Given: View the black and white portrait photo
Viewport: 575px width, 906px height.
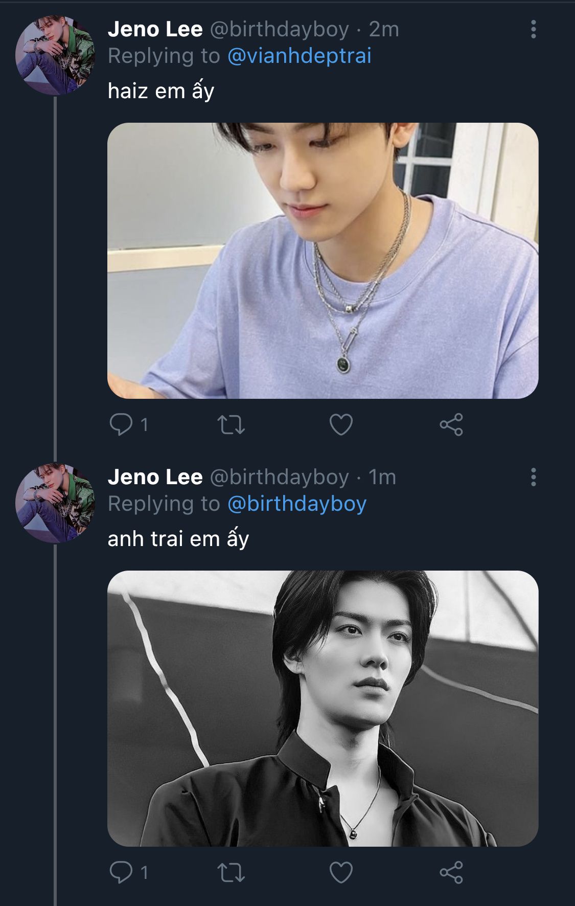Looking at the screenshot, I should point(323,708).
